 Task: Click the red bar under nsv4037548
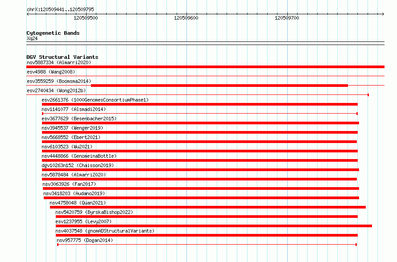tap(207, 235)
